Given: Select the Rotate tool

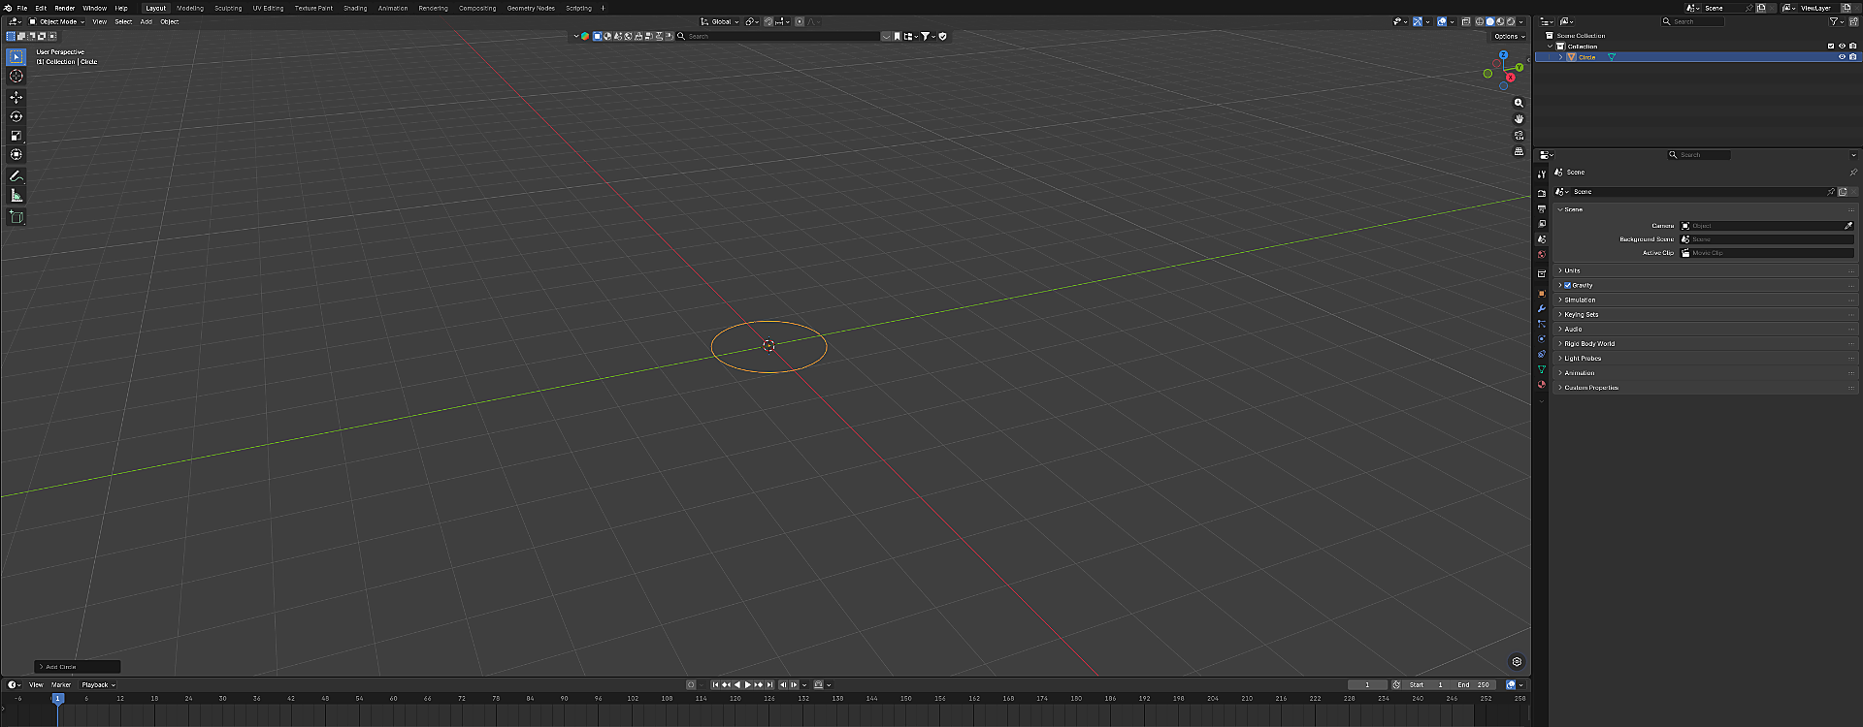Looking at the screenshot, I should (16, 116).
